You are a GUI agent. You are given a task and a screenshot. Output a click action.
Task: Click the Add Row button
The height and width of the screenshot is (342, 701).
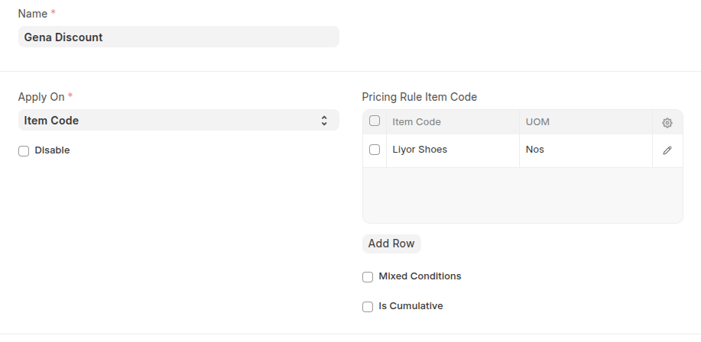391,244
